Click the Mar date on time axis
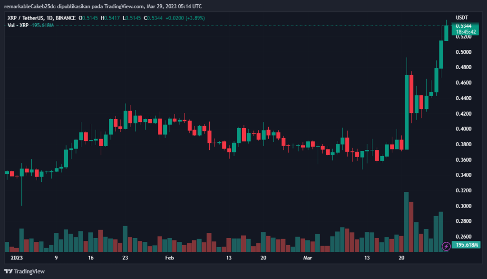 pyautogui.click(x=308, y=258)
